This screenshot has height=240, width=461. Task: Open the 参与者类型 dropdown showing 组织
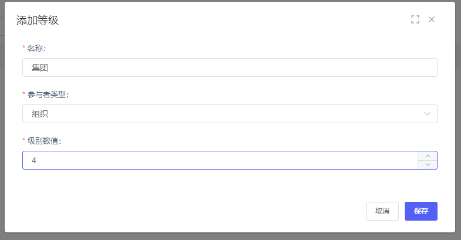pyautogui.click(x=229, y=114)
